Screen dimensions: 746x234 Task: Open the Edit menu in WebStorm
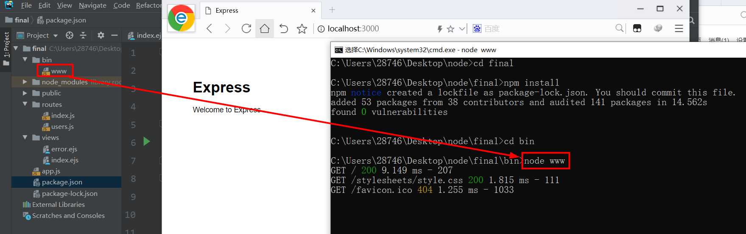[44, 5]
